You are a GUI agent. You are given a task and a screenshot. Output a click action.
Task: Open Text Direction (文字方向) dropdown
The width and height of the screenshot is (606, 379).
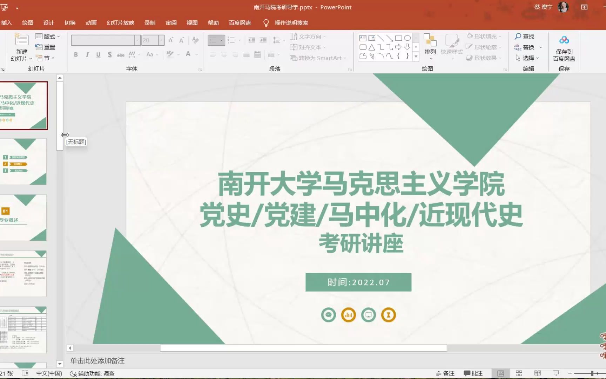(x=308, y=36)
